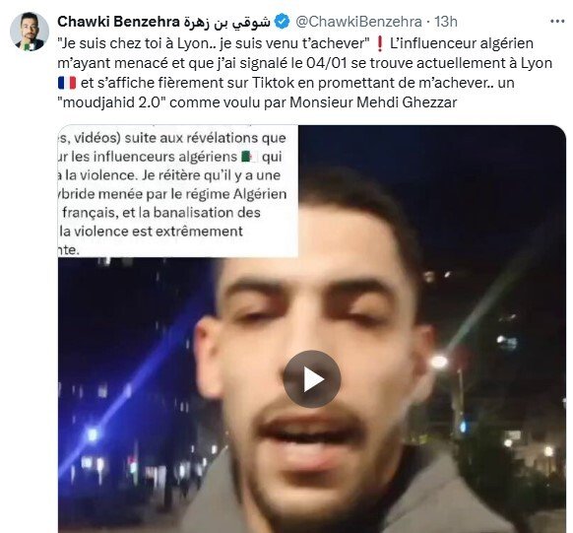Click the name Mehdi Ghezzar in tweet
Image resolution: width=573 pixels, height=533 pixels.
point(407,102)
